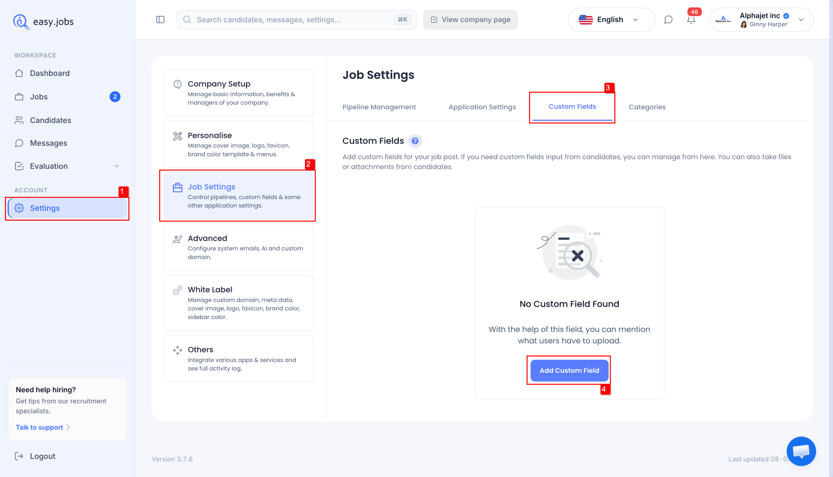Click the Logout arrow icon
This screenshot has height=477, width=833.
tap(19, 456)
